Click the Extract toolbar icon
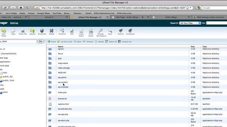This screenshot has width=227, height=127. coord(121,32)
